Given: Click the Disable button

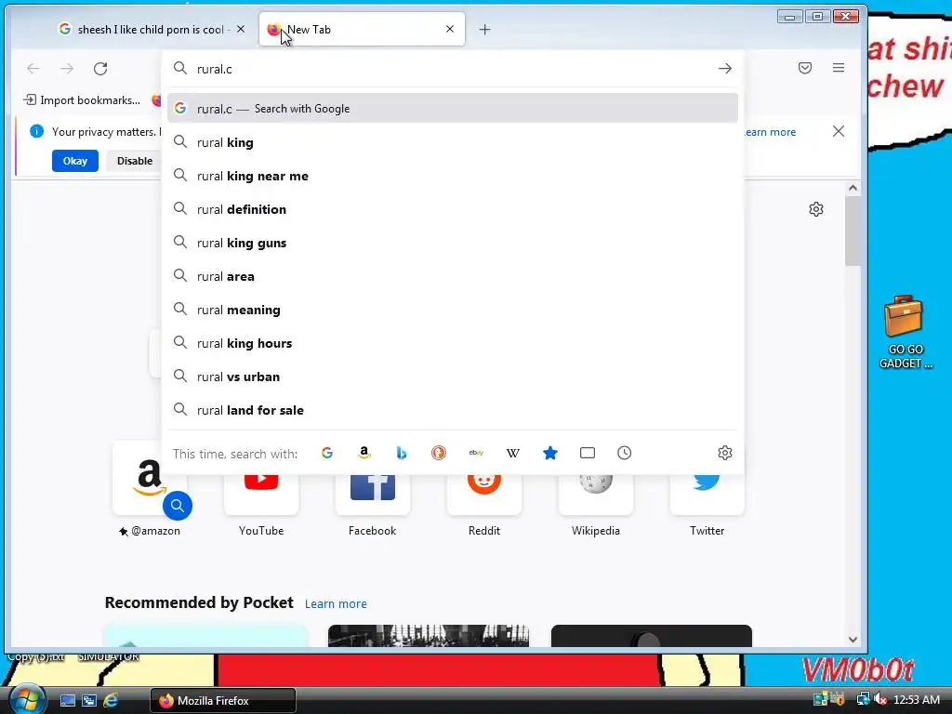Looking at the screenshot, I should [x=135, y=161].
